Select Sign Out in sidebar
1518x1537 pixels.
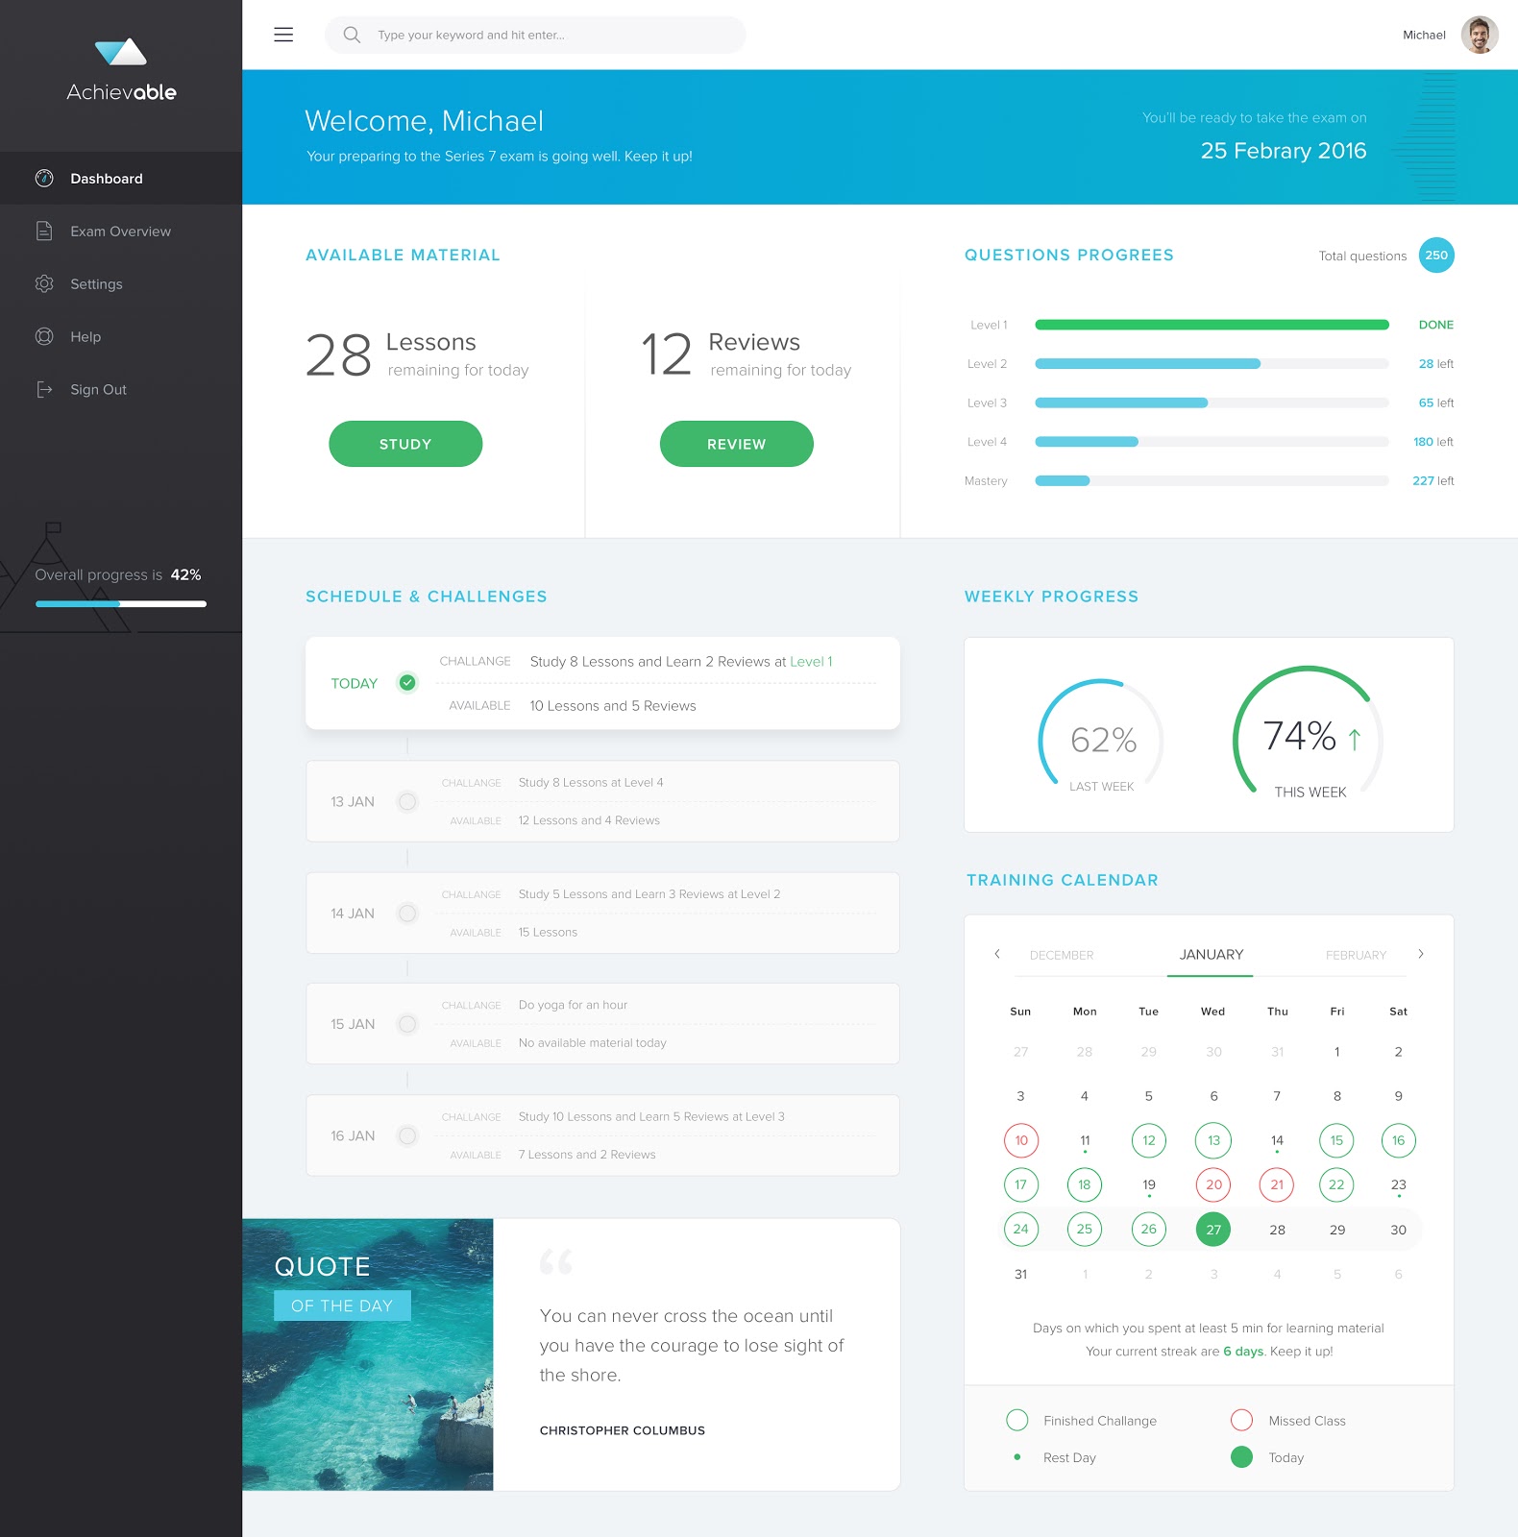pyautogui.click(x=121, y=389)
